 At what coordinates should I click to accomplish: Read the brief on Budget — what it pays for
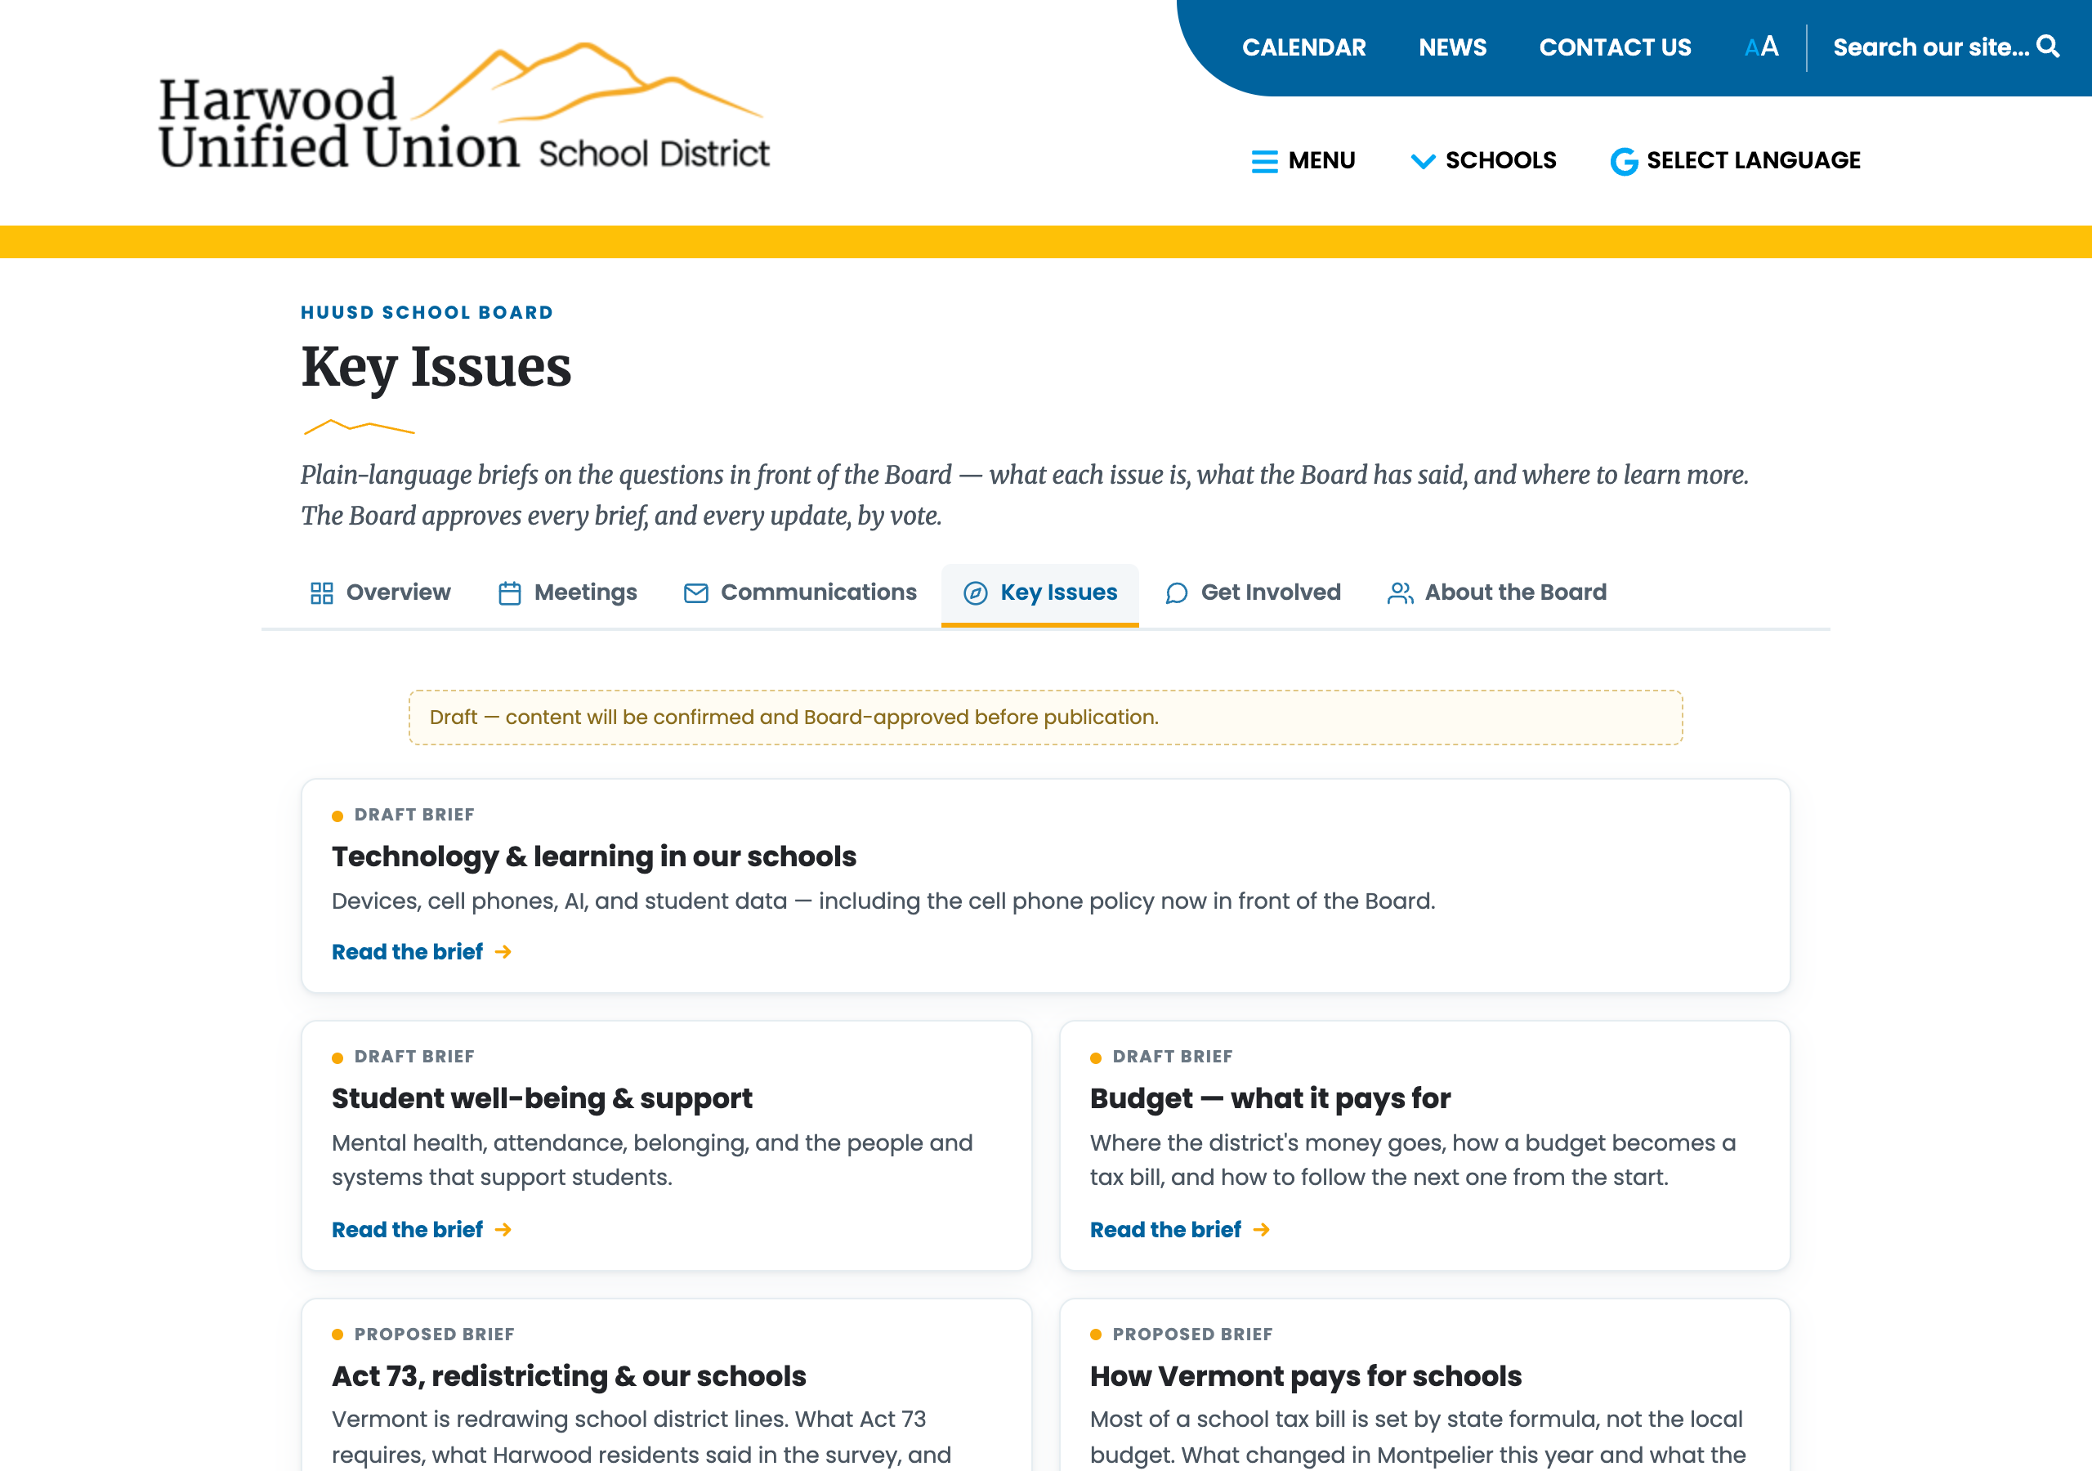click(1179, 1229)
